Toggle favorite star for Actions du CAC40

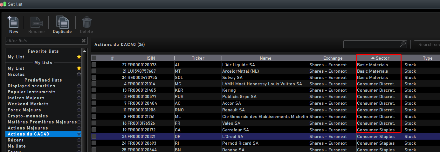click(x=79, y=134)
